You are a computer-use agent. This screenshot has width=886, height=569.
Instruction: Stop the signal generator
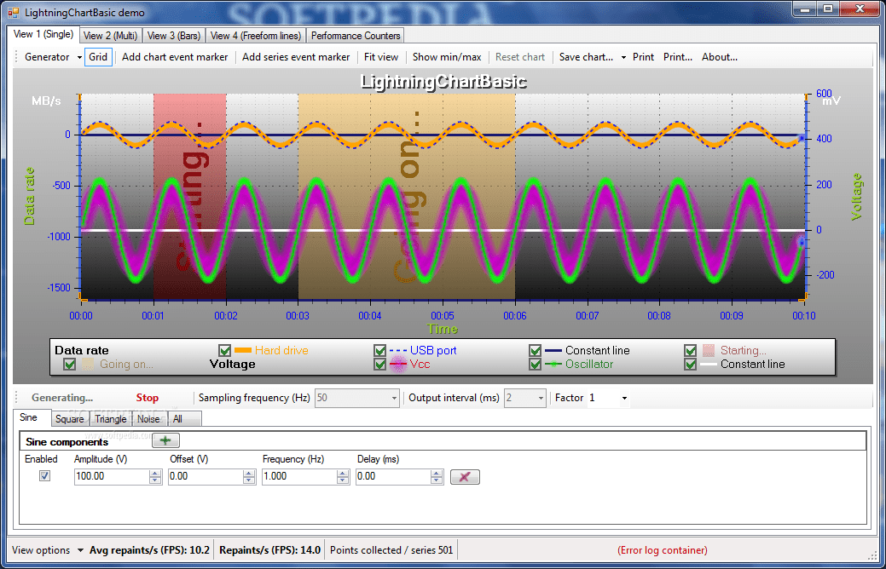148,398
